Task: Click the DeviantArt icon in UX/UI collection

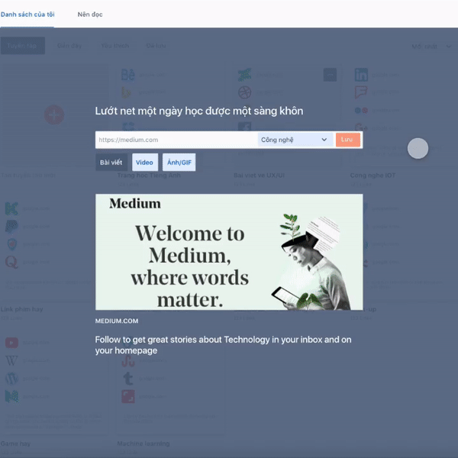Action: click(x=244, y=75)
